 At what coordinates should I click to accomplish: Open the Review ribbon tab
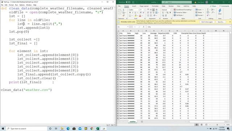tap(171, 6)
